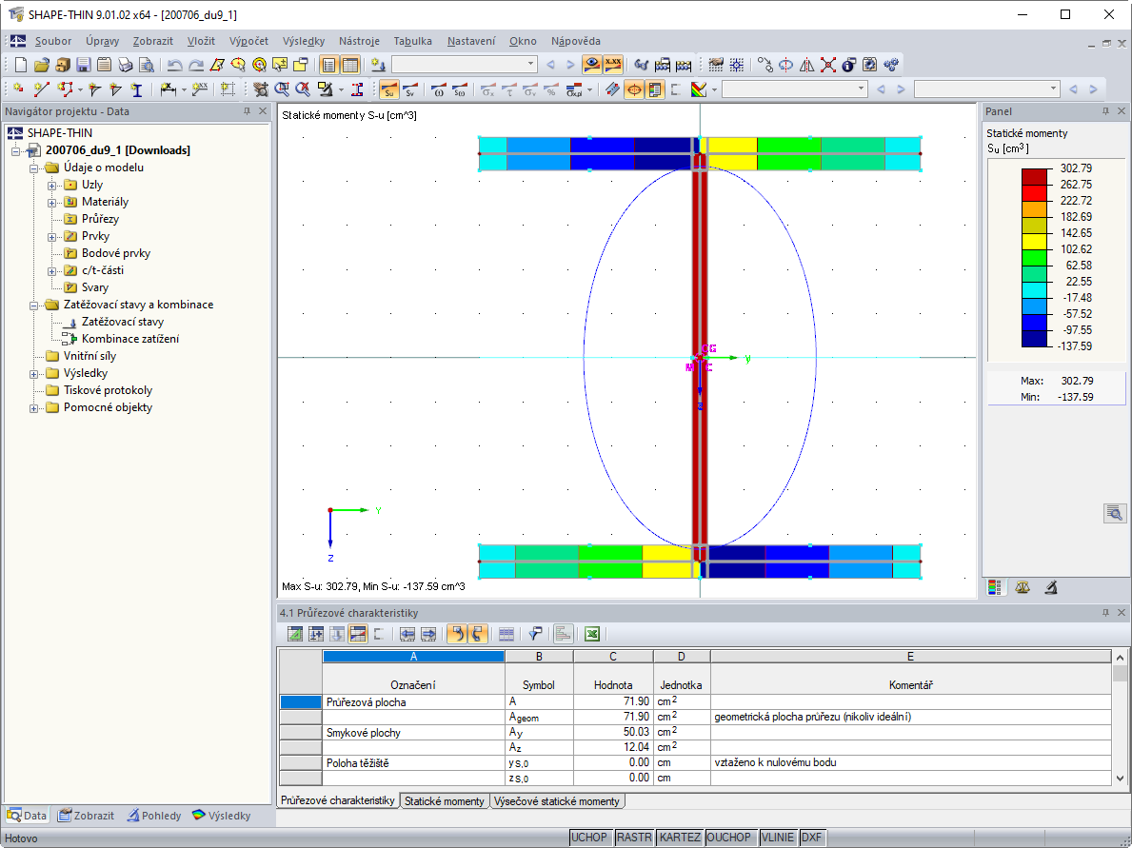Switch to the Zobrazit navigator tab
Image resolution: width=1132 pixels, height=848 pixels.
[x=86, y=816]
